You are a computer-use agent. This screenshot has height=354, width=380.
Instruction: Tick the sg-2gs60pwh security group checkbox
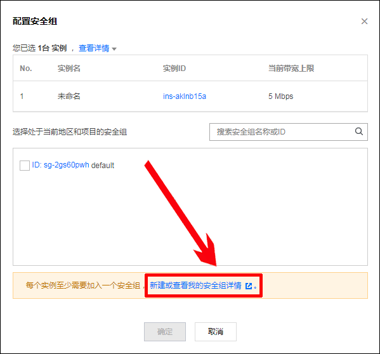point(25,166)
